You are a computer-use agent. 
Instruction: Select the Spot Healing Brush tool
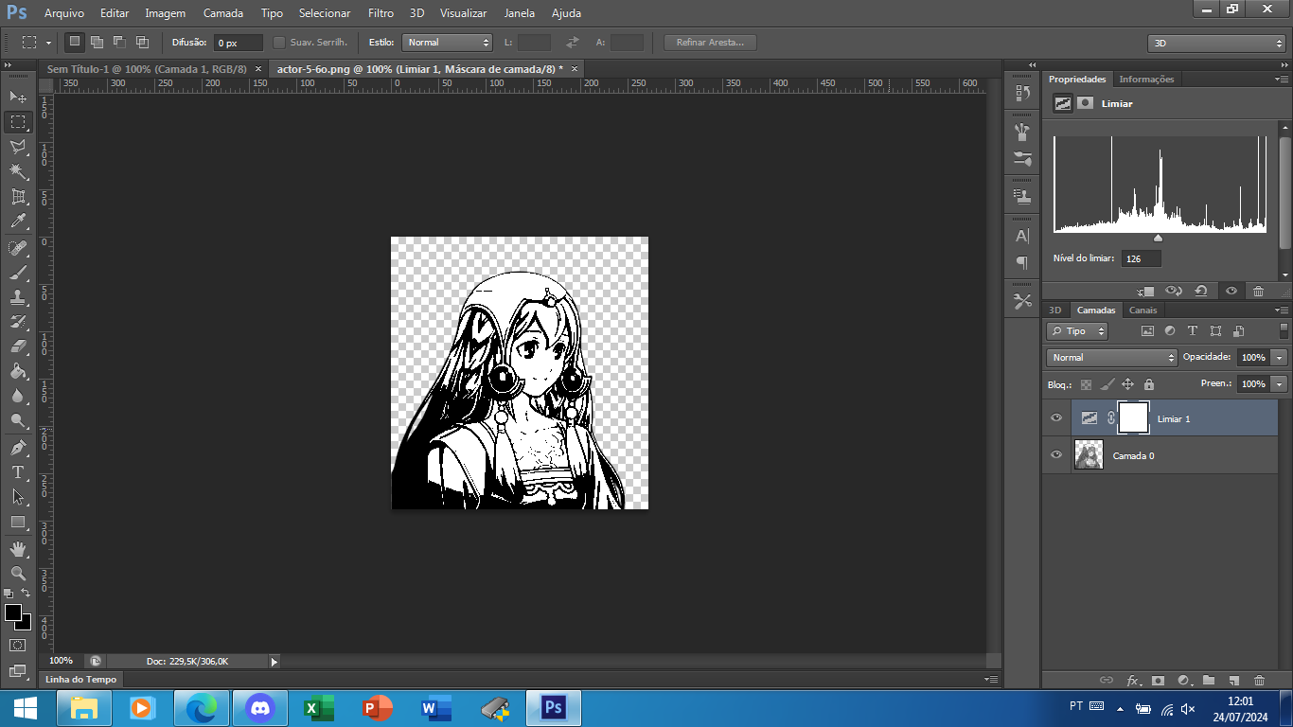point(18,248)
